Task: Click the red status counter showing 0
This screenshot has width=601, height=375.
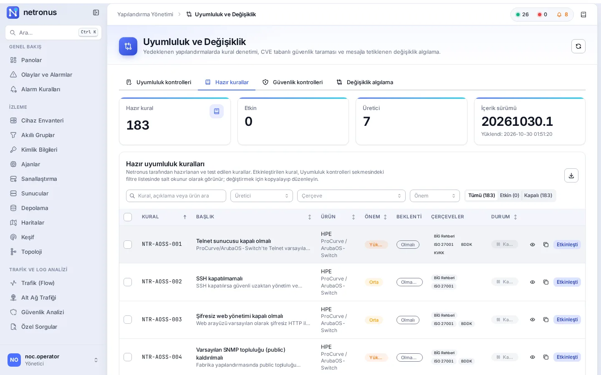Action: coord(542,15)
